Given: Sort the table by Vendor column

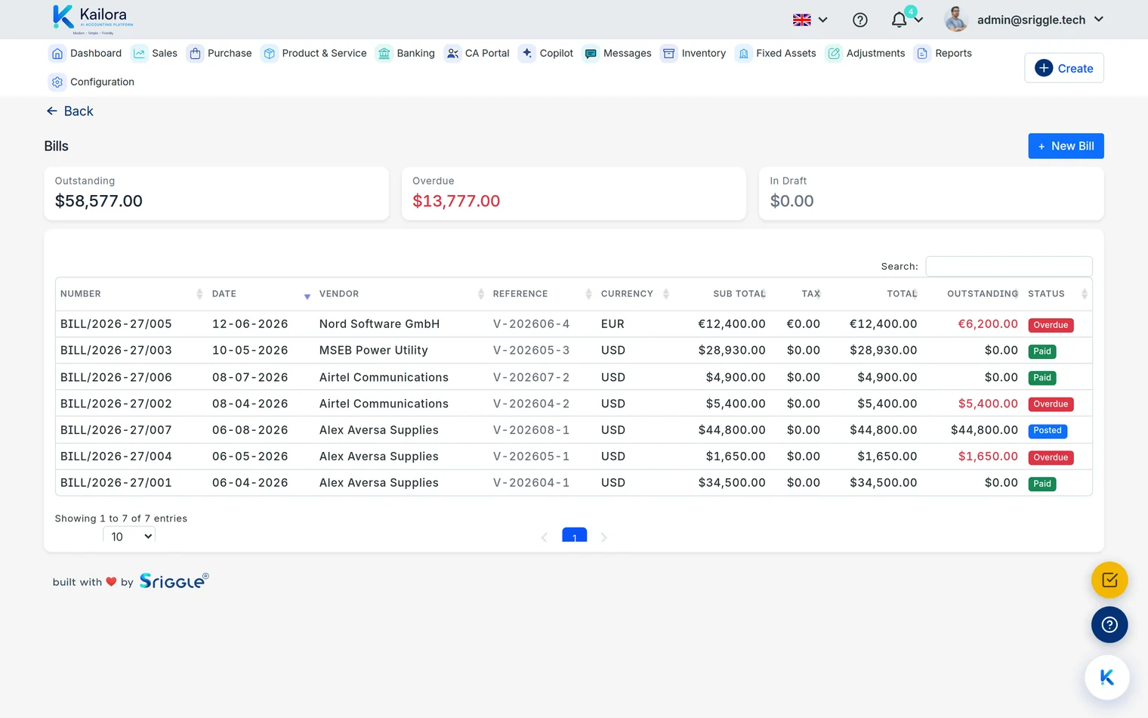Looking at the screenshot, I should pos(401,294).
